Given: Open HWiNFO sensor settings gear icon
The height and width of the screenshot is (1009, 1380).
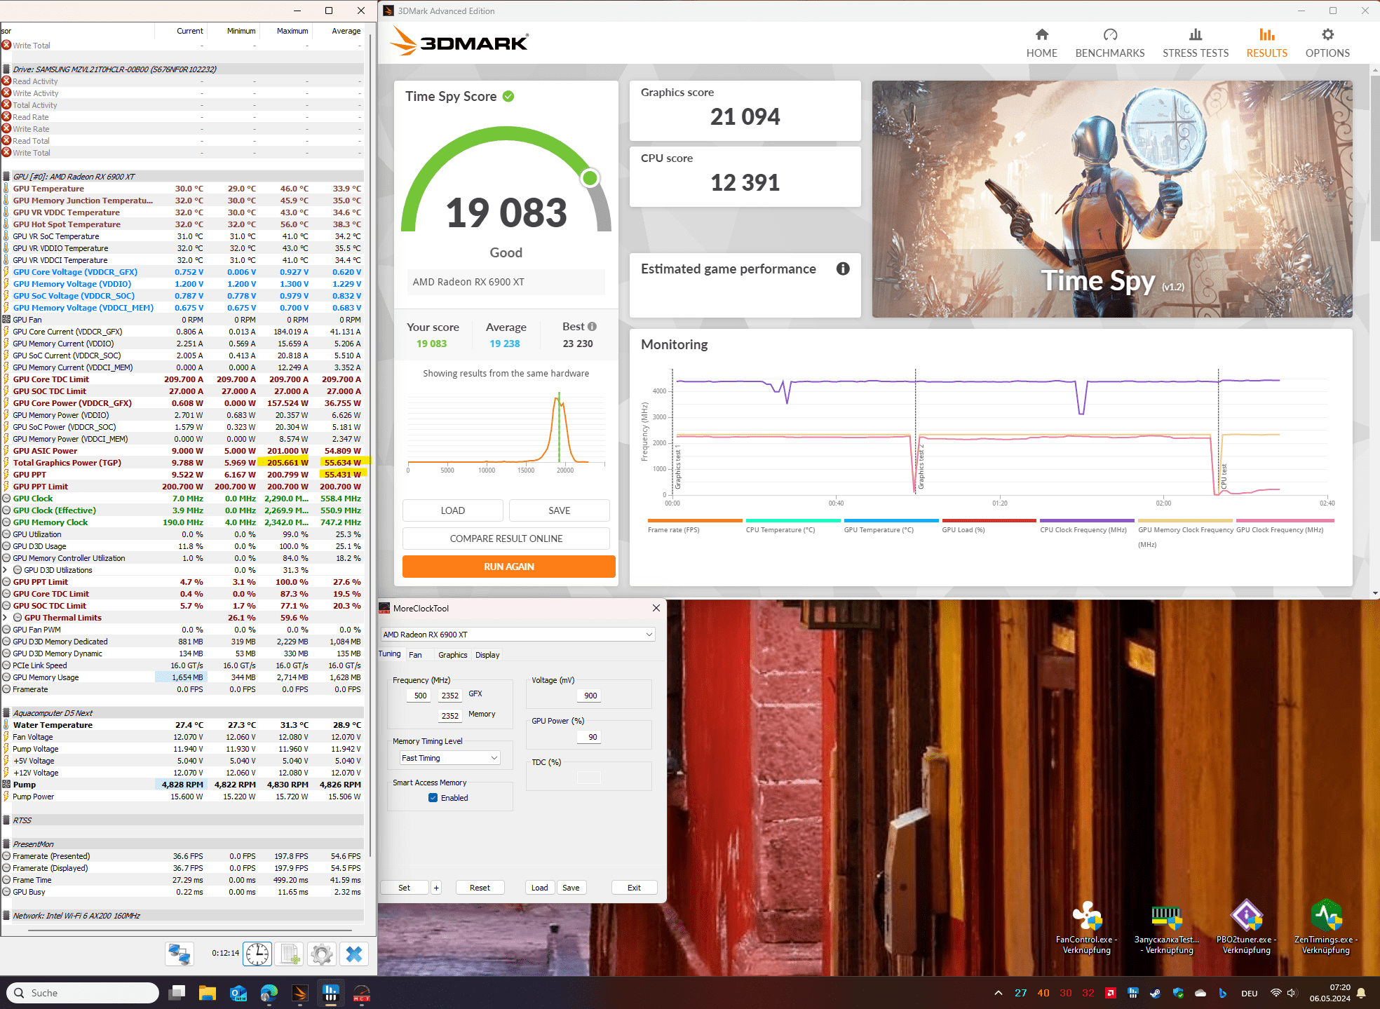Looking at the screenshot, I should [x=322, y=954].
